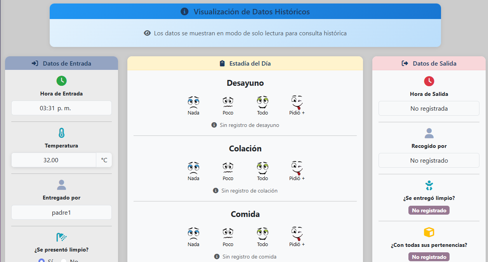The width and height of the screenshot is (488, 262).
Task: Click "No registrado" badge under ¿Se entregó limpio?
Action: pyautogui.click(x=429, y=210)
